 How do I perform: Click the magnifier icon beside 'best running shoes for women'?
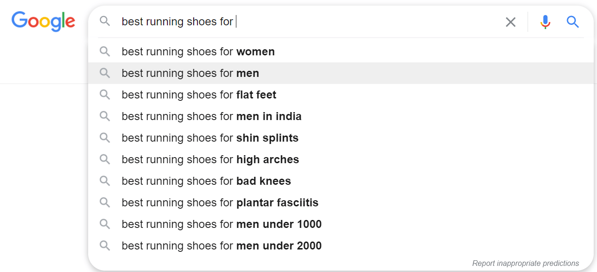pos(105,52)
